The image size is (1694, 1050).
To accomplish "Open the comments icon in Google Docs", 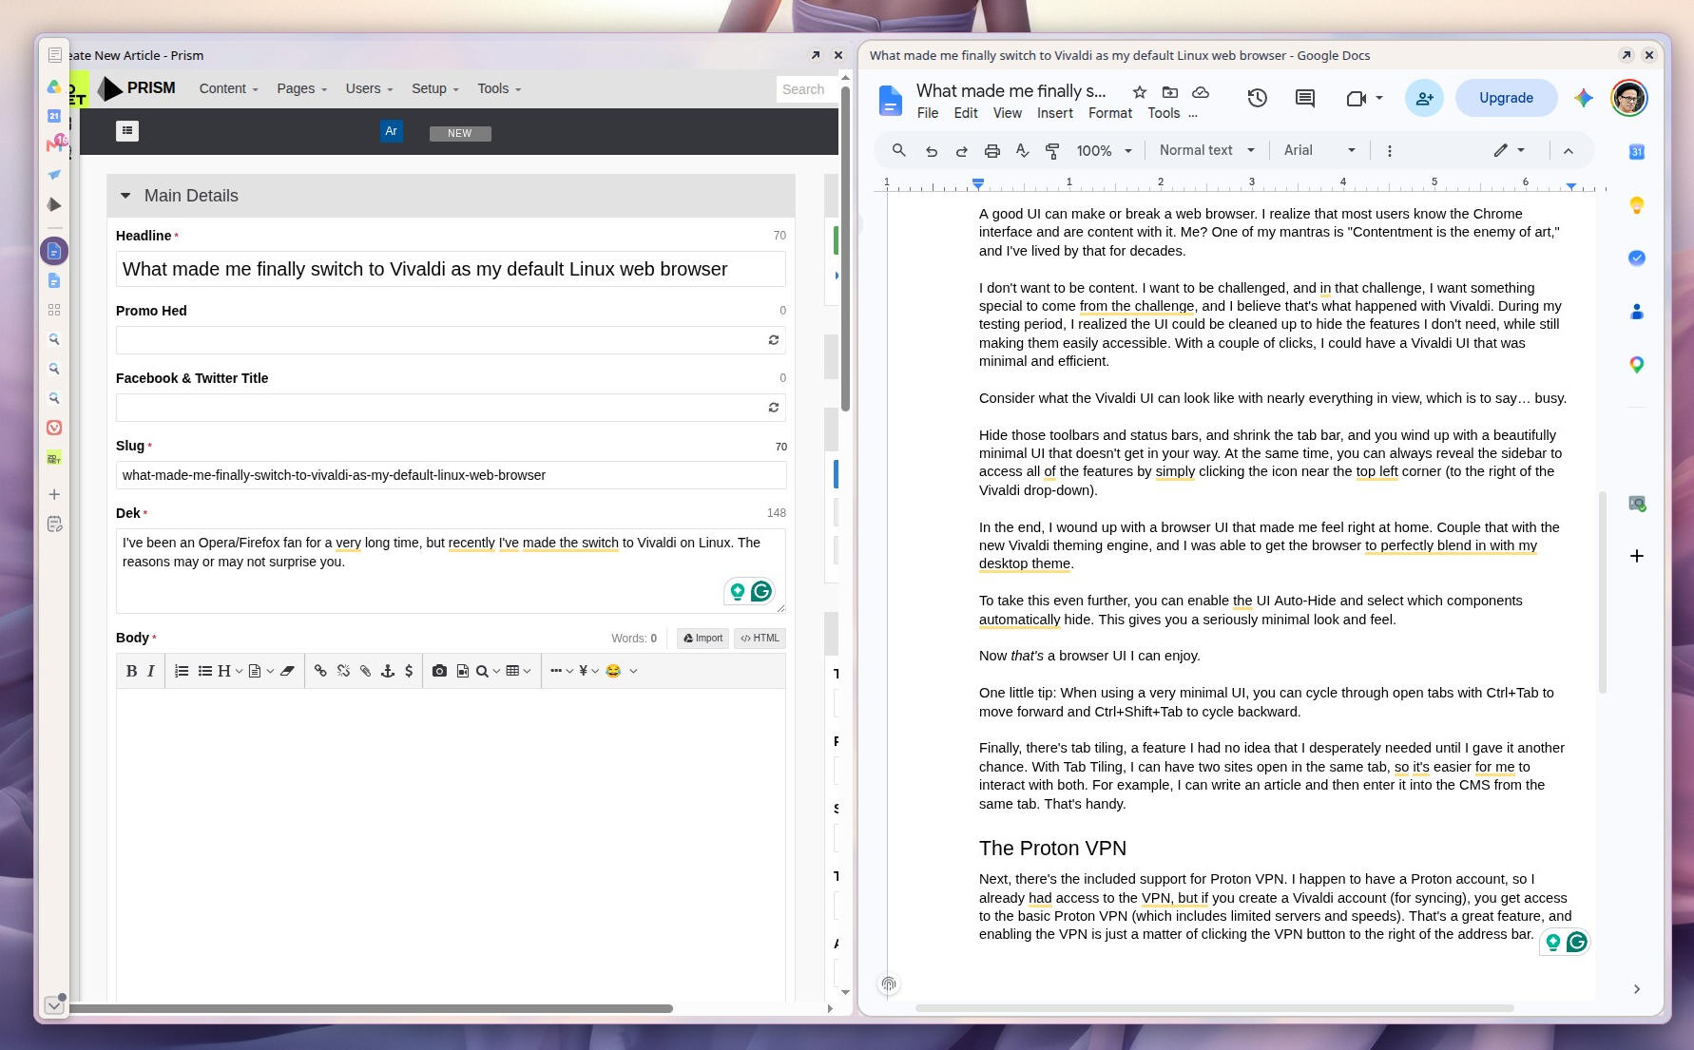I will [x=1305, y=98].
